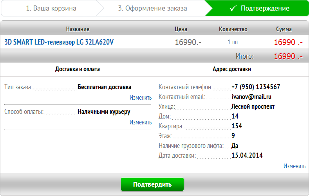309x196 pixels.
Task: Click the 'Контактный телефон:' label
Action: click(186, 87)
